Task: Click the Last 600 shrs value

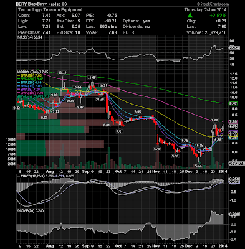Action: (108, 27)
